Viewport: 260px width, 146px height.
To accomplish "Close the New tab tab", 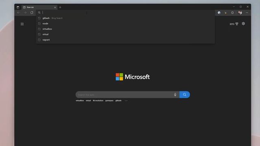I will point(55,7).
